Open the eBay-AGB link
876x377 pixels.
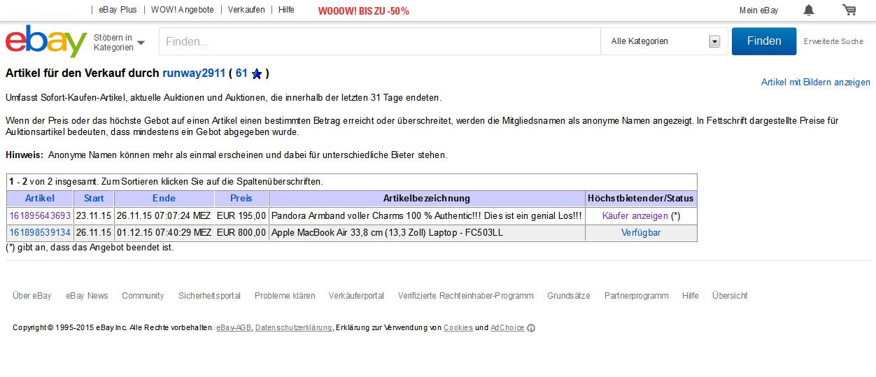coord(234,328)
